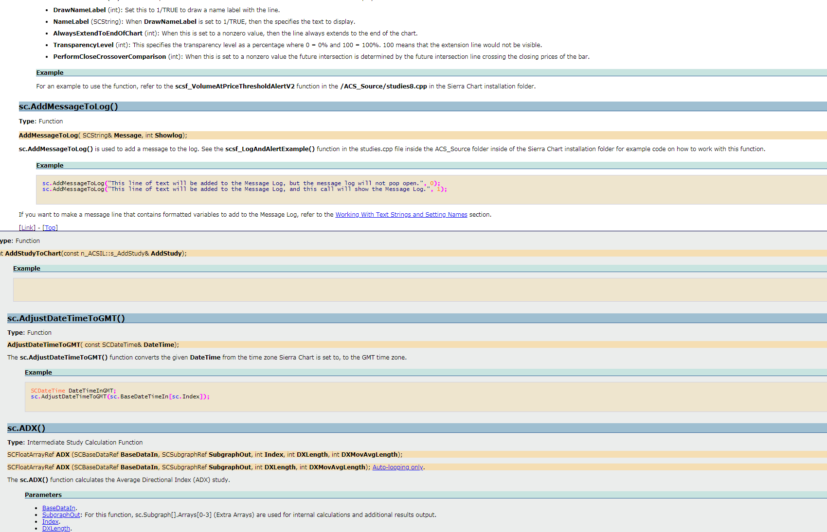Image resolution: width=827 pixels, height=532 pixels.
Task: Click the AlwaysExtendToEndOfChart bullet item
Action: click(235, 34)
